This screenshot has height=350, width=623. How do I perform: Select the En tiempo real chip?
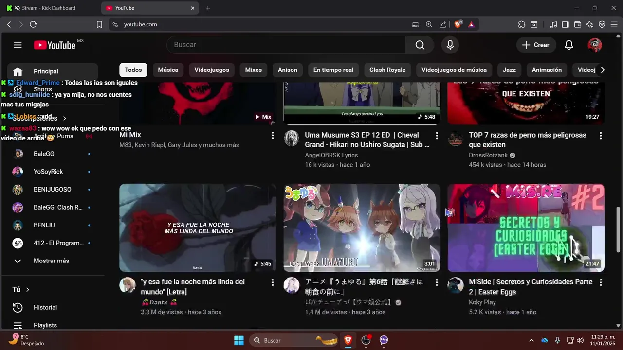tap(333, 70)
